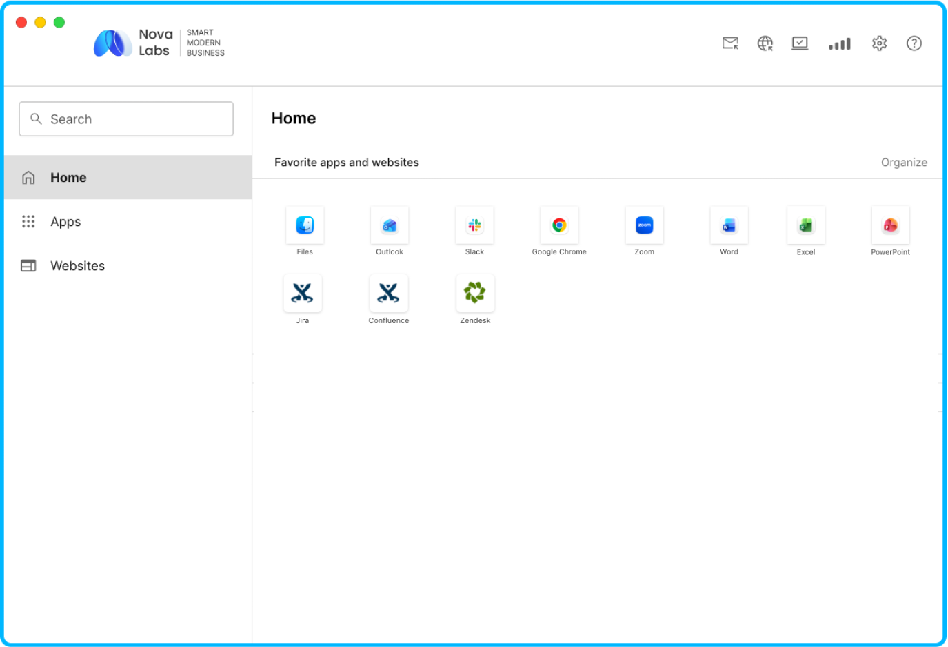Image resolution: width=948 pixels, height=647 pixels.
Task: Click the "Favorite apps and websites" heading
Action: click(x=347, y=162)
